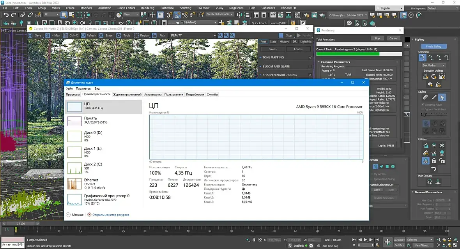Click the Erase button in Corona VFB

[106, 35]
